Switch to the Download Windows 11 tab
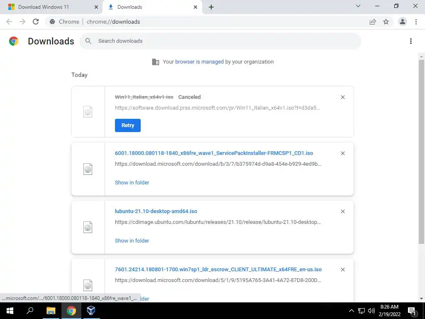This screenshot has height=319, width=425. point(51,7)
